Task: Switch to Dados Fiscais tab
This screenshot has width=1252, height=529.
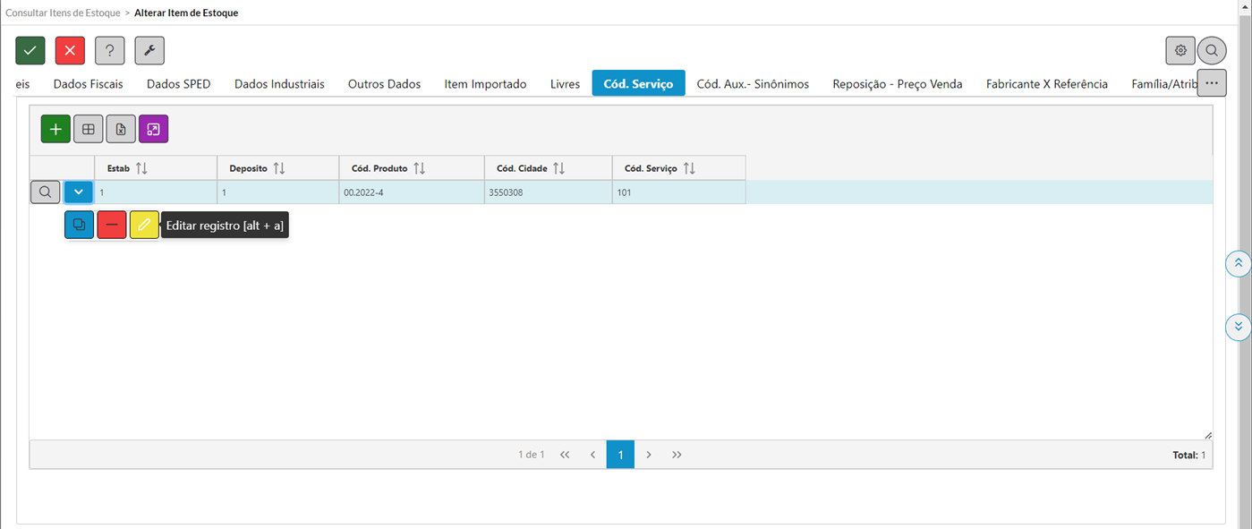Action: coord(88,84)
